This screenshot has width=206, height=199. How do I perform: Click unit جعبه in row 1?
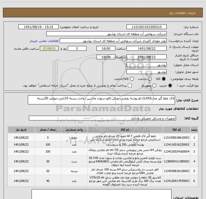74,138
